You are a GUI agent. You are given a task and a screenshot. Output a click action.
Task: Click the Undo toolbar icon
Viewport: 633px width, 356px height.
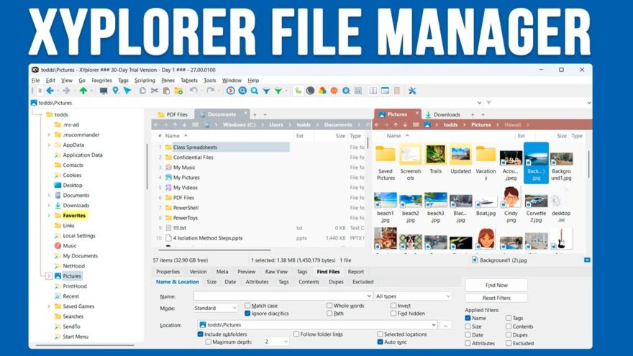193,91
